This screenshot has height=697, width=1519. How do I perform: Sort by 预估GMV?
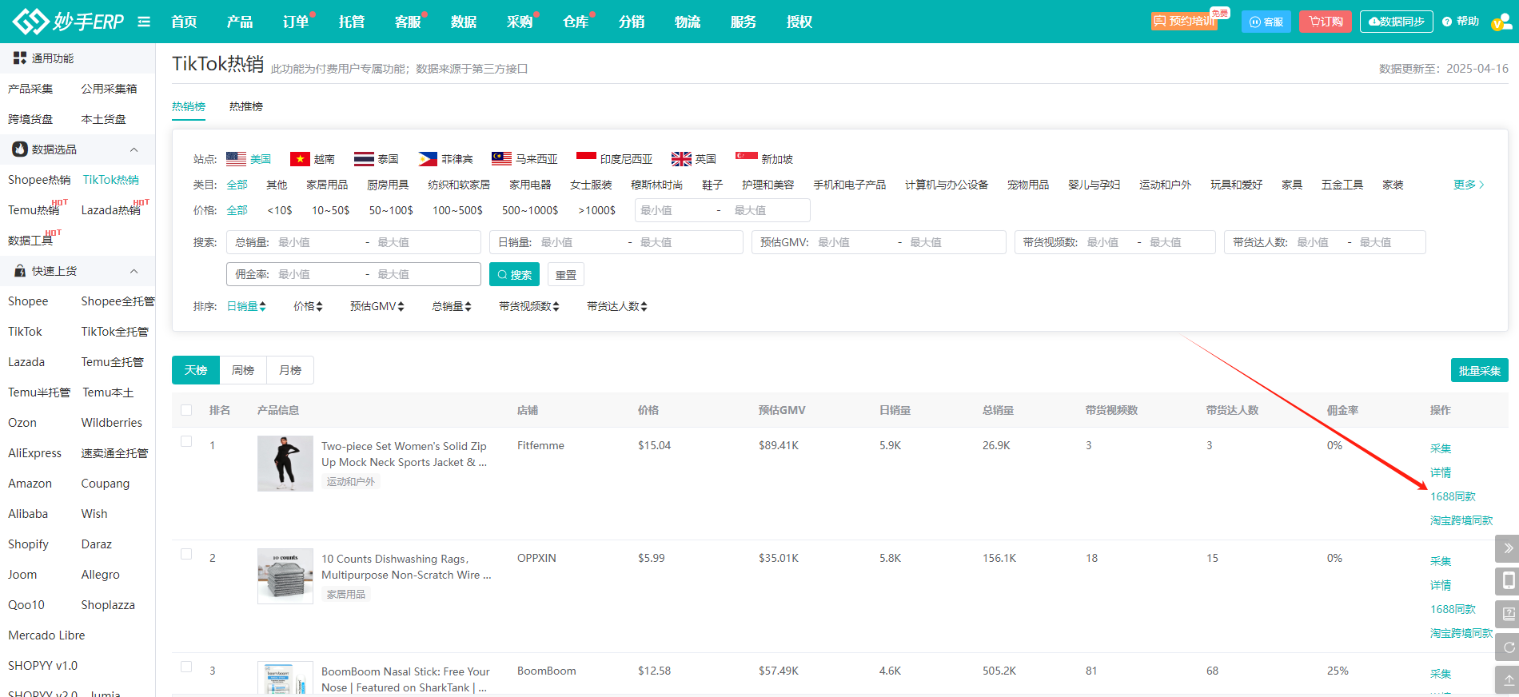tap(377, 306)
